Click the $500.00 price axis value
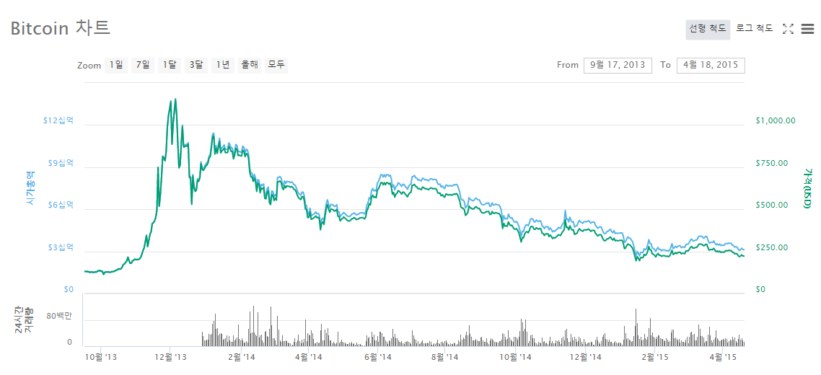This screenshot has width=821, height=375. coord(772,205)
